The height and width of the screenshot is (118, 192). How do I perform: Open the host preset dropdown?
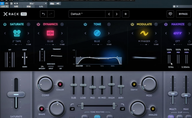pyautogui.click(x=33, y=3)
